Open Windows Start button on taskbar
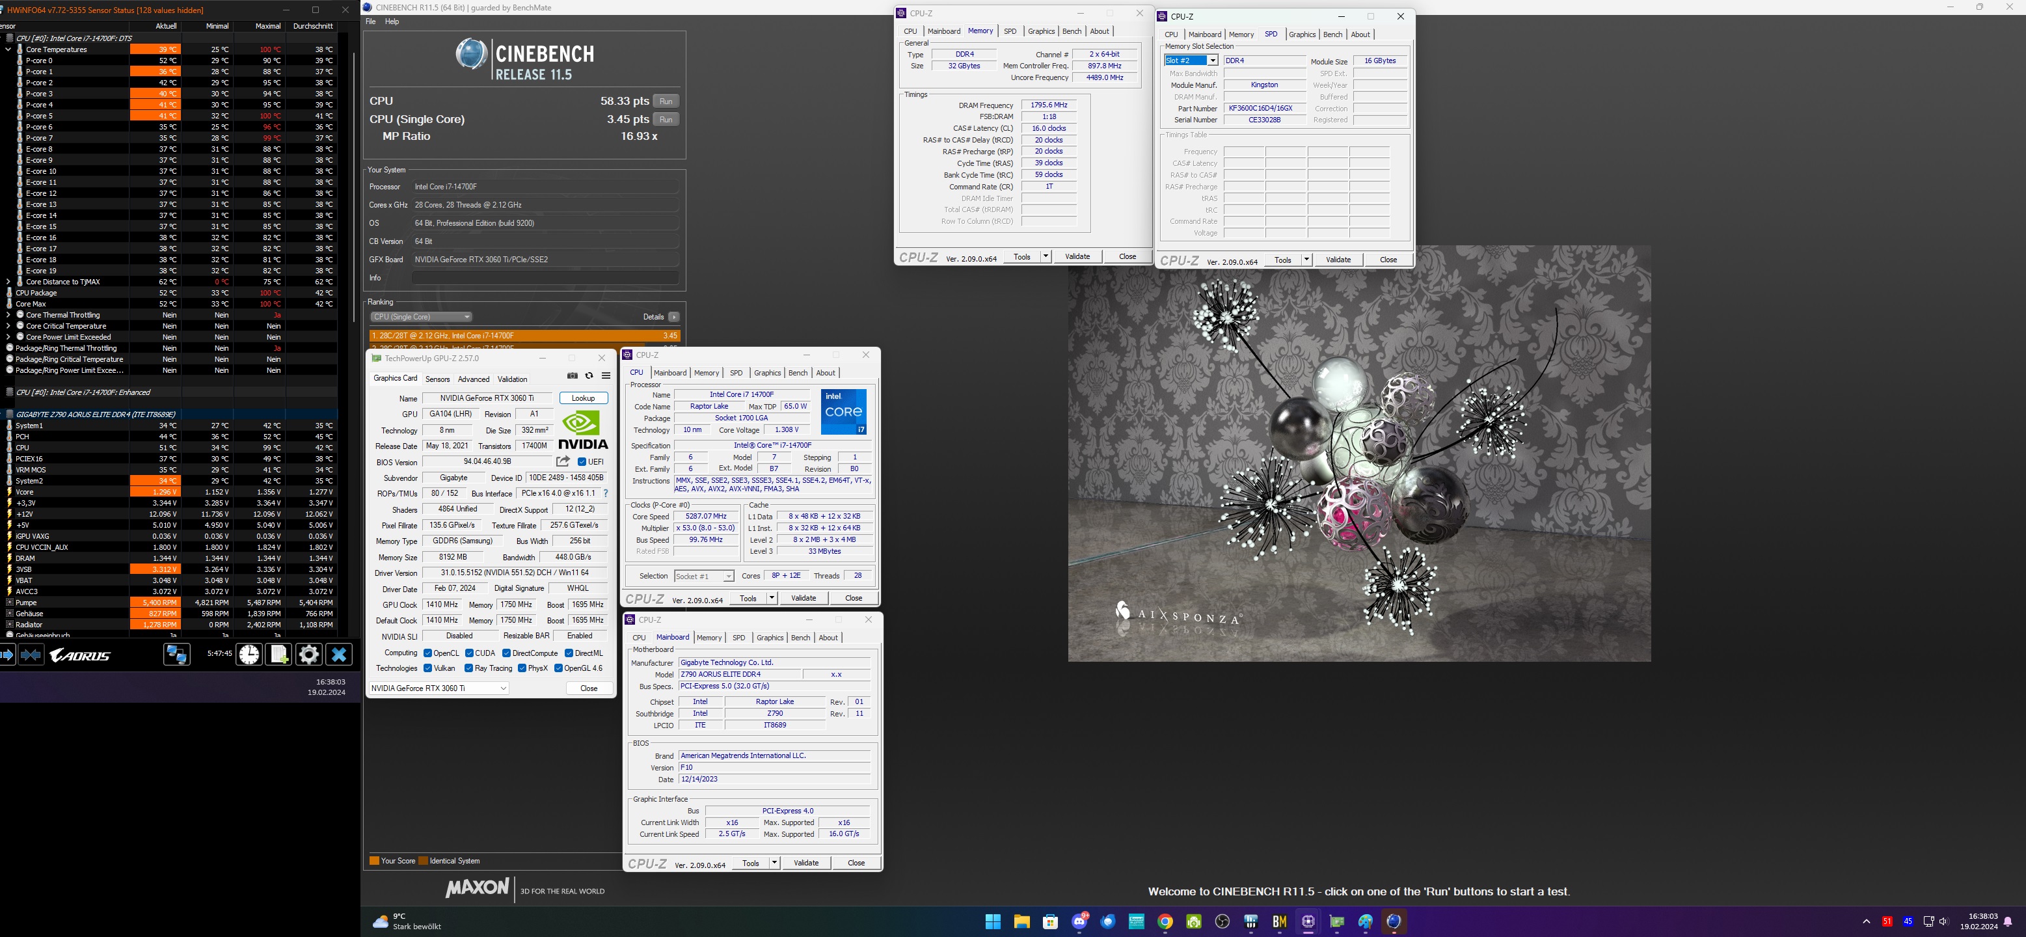Viewport: 2026px width, 937px height. pyautogui.click(x=993, y=921)
